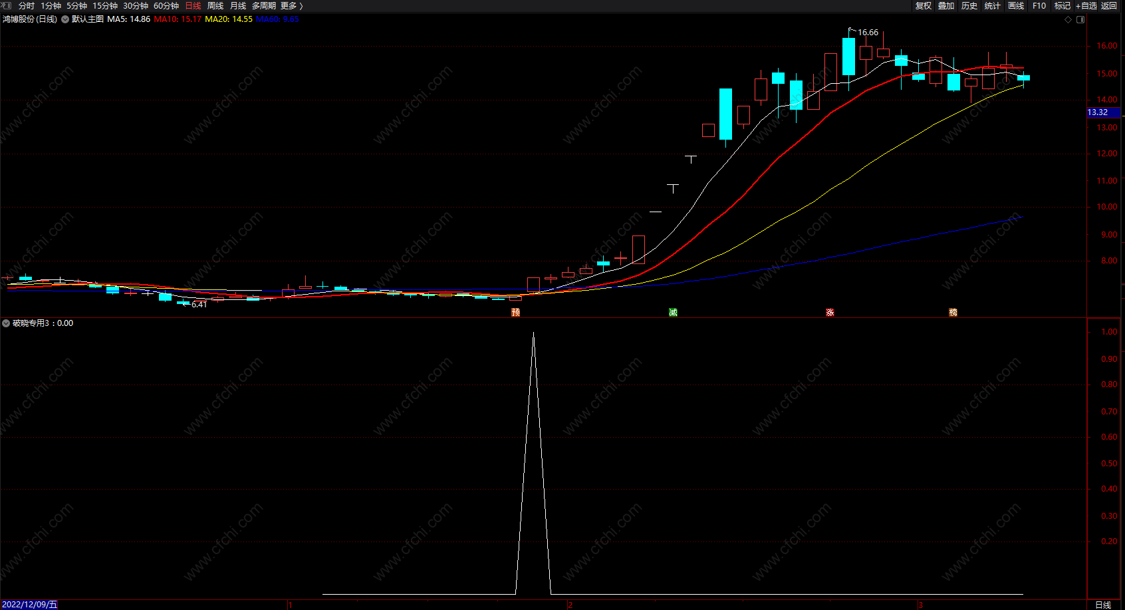
Task: Click the 8.00 price axis label
Action: 1108,261
